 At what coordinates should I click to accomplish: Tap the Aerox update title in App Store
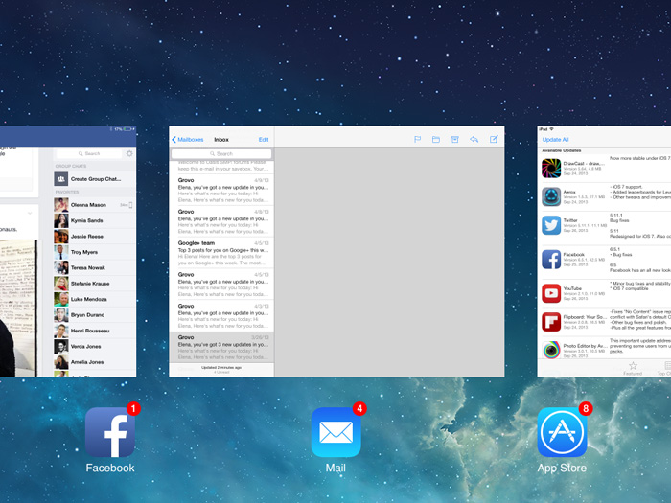(569, 192)
